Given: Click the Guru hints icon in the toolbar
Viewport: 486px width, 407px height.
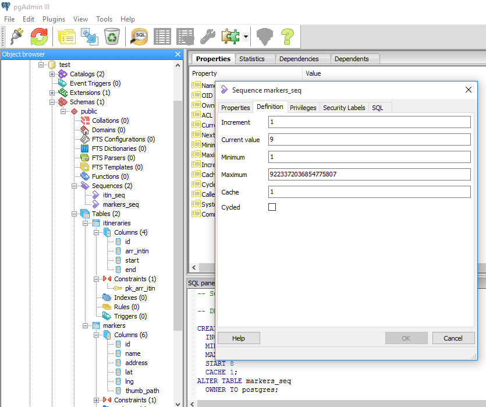Looking at the screenshot, I should pyautogui.click(x=265, y=36).
